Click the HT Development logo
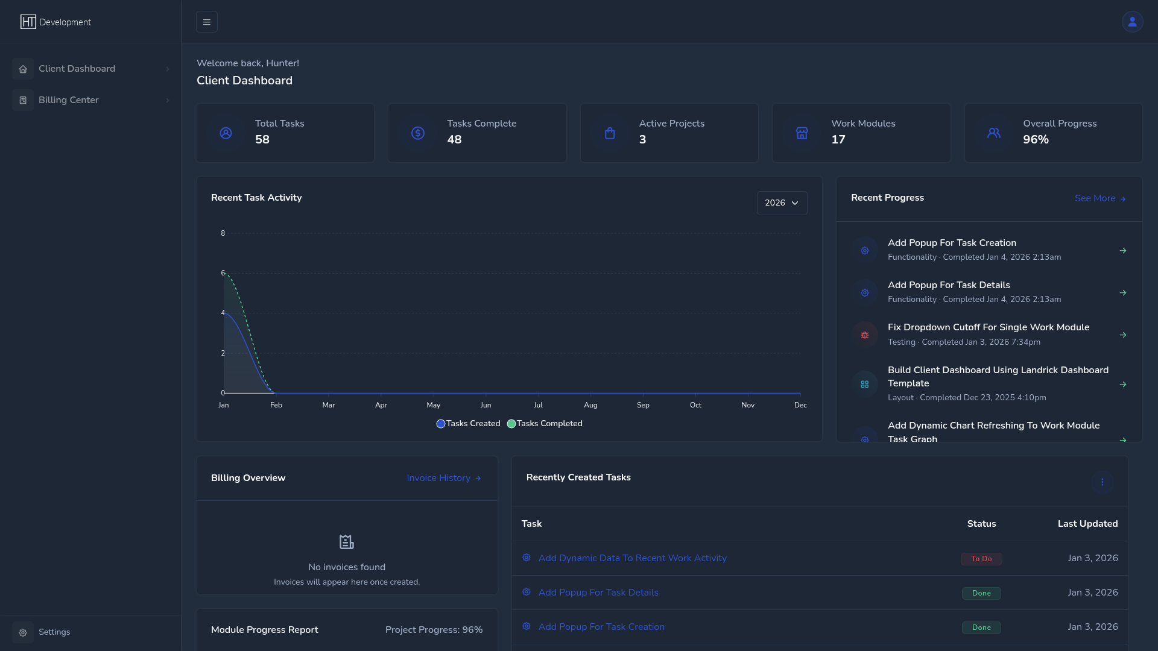Image resolution: width=1158 pixels, height=651 pixels. pos(55,22)
